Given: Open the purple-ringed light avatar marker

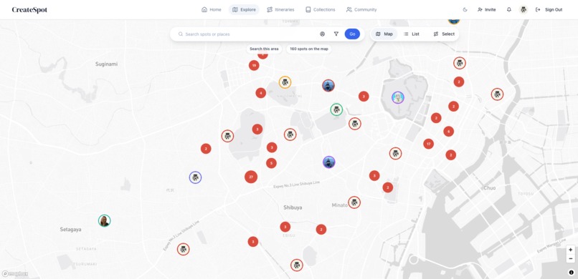Looking at the screenshot, I should pyautogui.click(x=398, y=97).
